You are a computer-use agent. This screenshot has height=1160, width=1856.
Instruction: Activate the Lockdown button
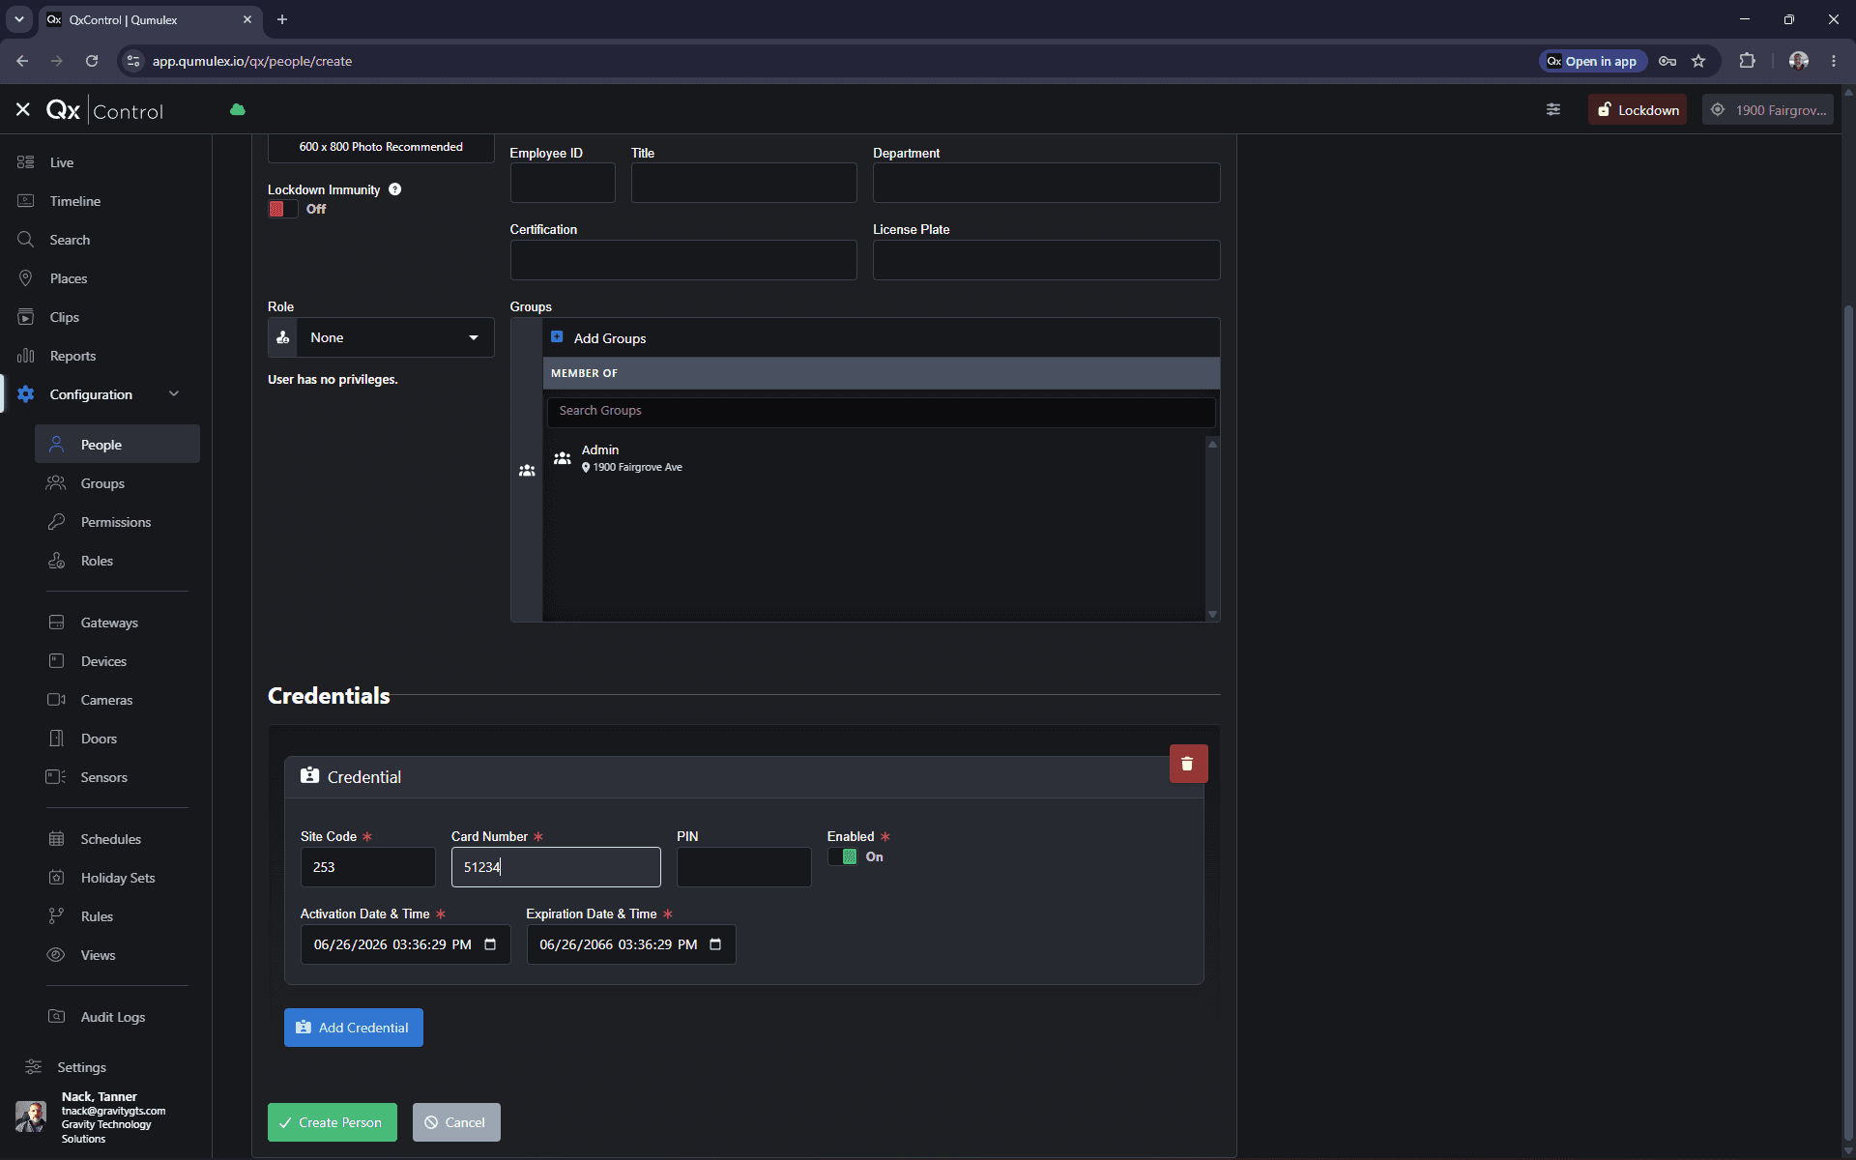coord(1638,110)
